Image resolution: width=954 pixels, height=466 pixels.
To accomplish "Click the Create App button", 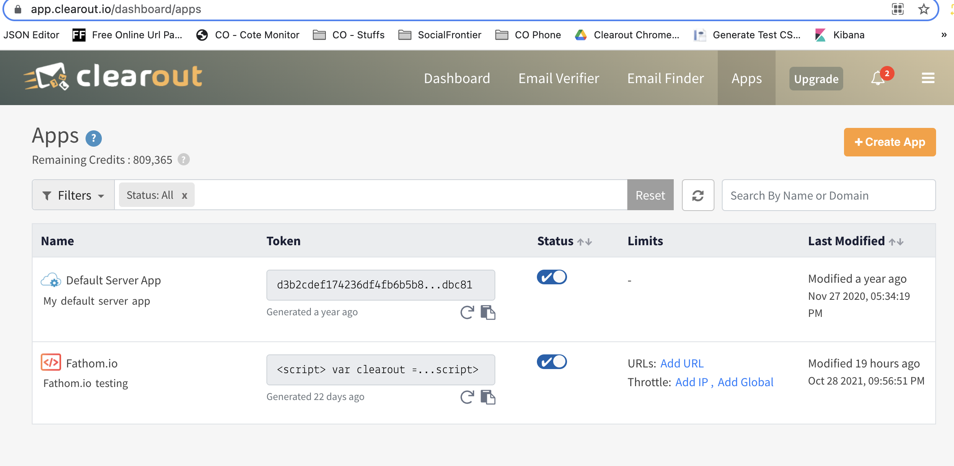I will coord(890,142).
